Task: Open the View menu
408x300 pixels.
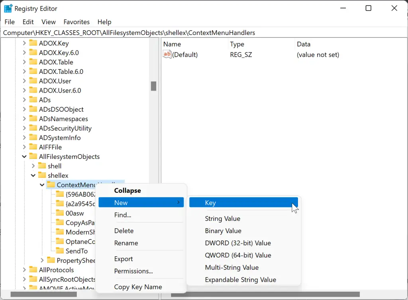Action: 48,22
